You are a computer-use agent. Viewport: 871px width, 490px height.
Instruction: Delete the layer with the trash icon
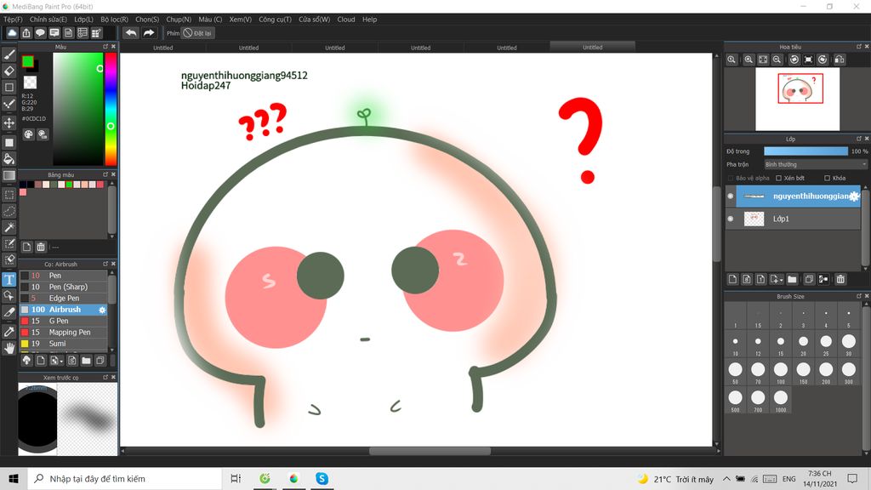tap(840, 279)
